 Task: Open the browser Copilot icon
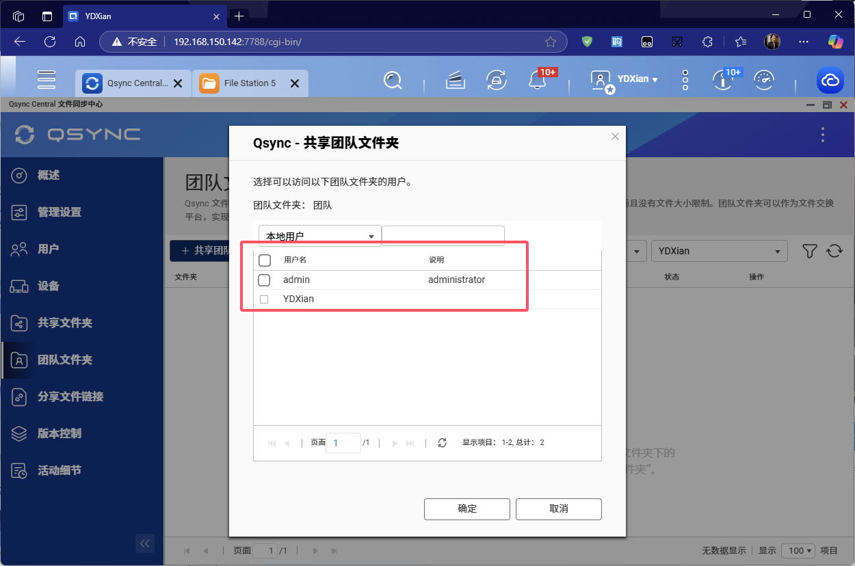point(835,42)
